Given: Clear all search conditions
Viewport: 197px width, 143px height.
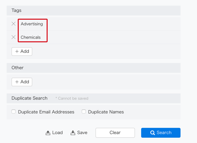Looking at the screenshot, I should click(x=115, y=133).
